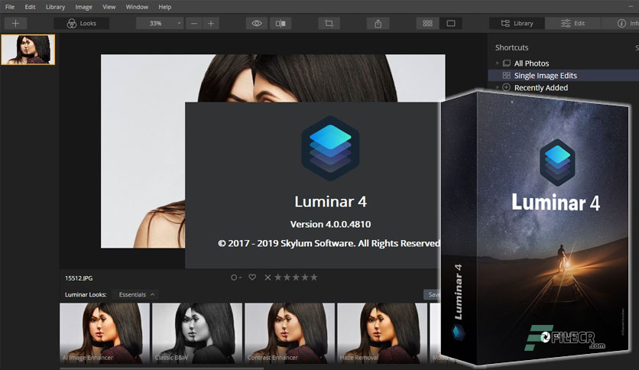Open the Image menu
The width and height of the screenshot is (639, 370).
(x=83, y=7)
